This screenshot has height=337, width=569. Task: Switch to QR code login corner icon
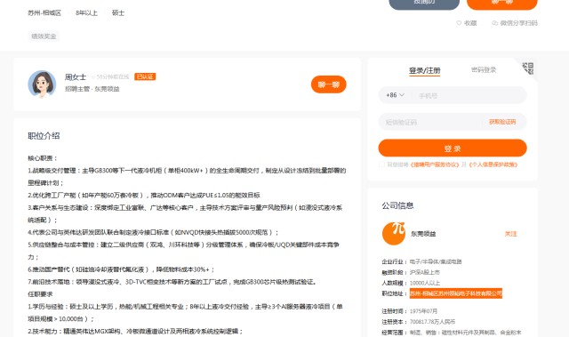527,68
